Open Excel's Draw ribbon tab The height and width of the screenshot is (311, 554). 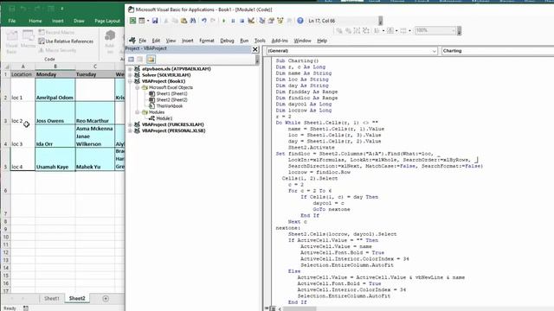[79, 21]
